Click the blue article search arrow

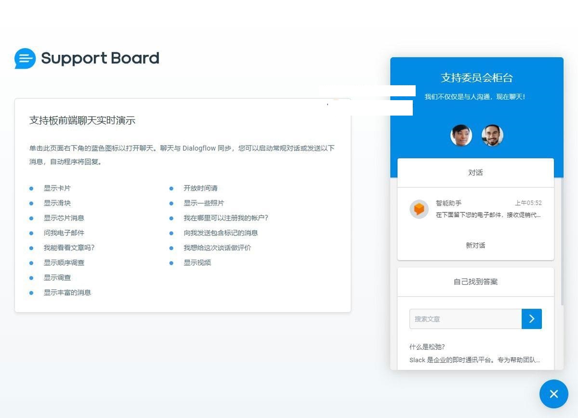tap(531, 319)
